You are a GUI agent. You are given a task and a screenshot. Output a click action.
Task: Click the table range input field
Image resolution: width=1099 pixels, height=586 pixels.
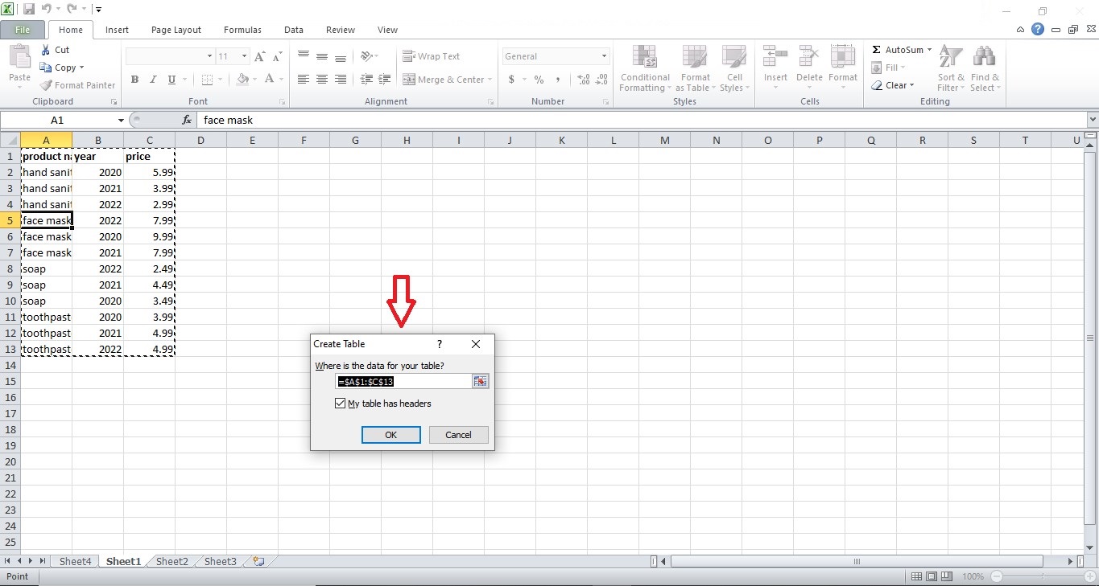coord(399,381)
